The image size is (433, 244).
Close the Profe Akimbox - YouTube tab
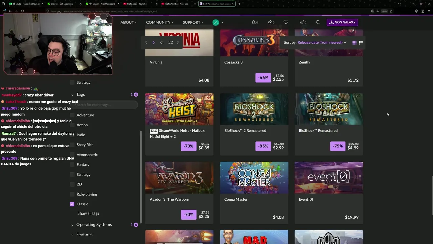pyautogui.click(x=195, y=4)
